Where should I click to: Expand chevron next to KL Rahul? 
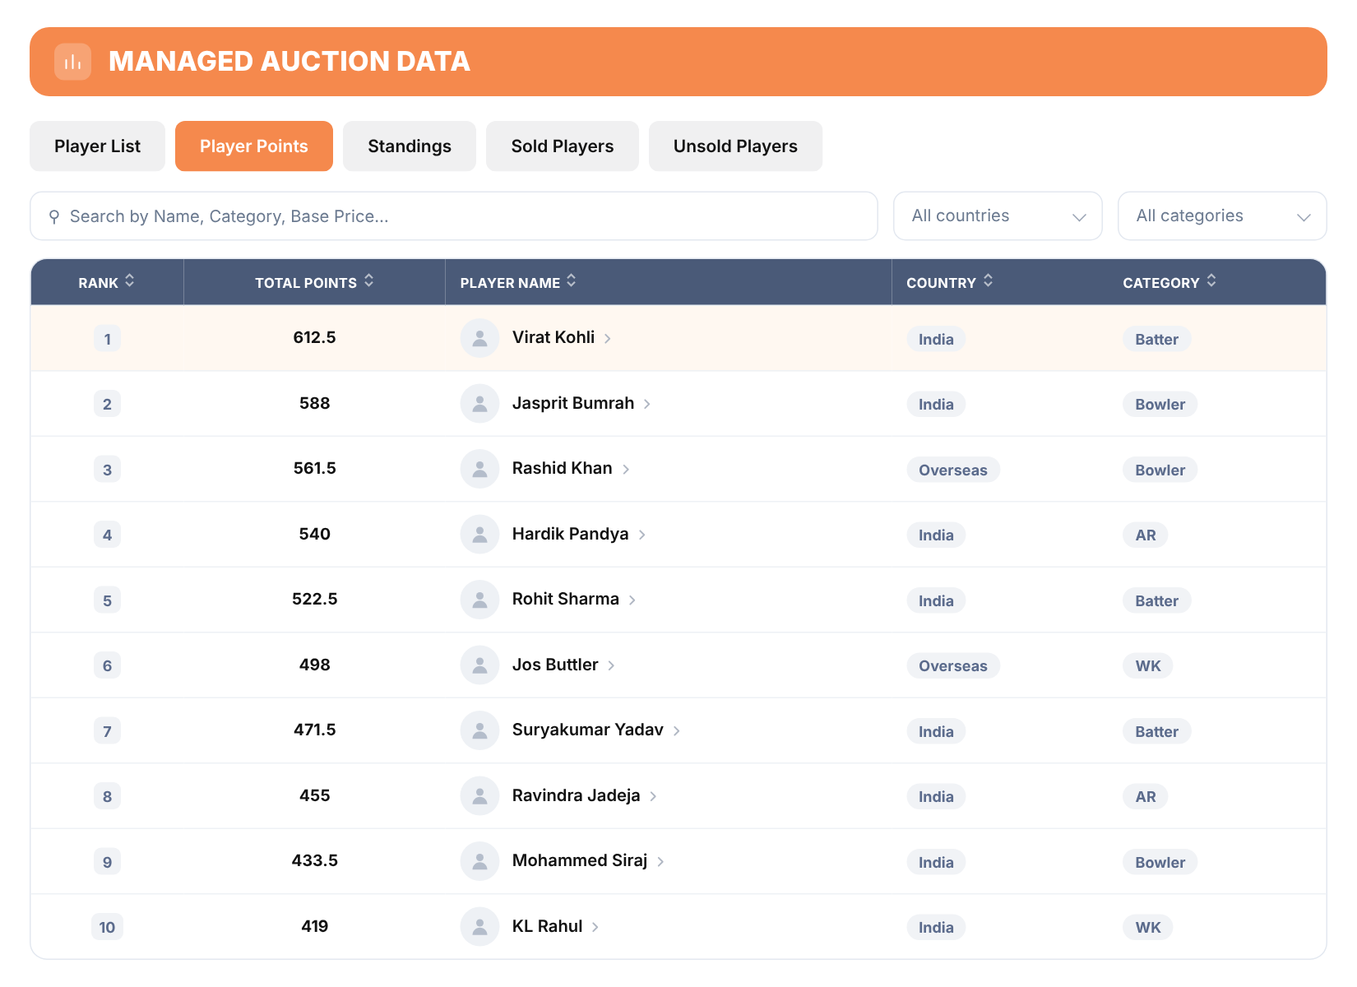tap(595, 927)
